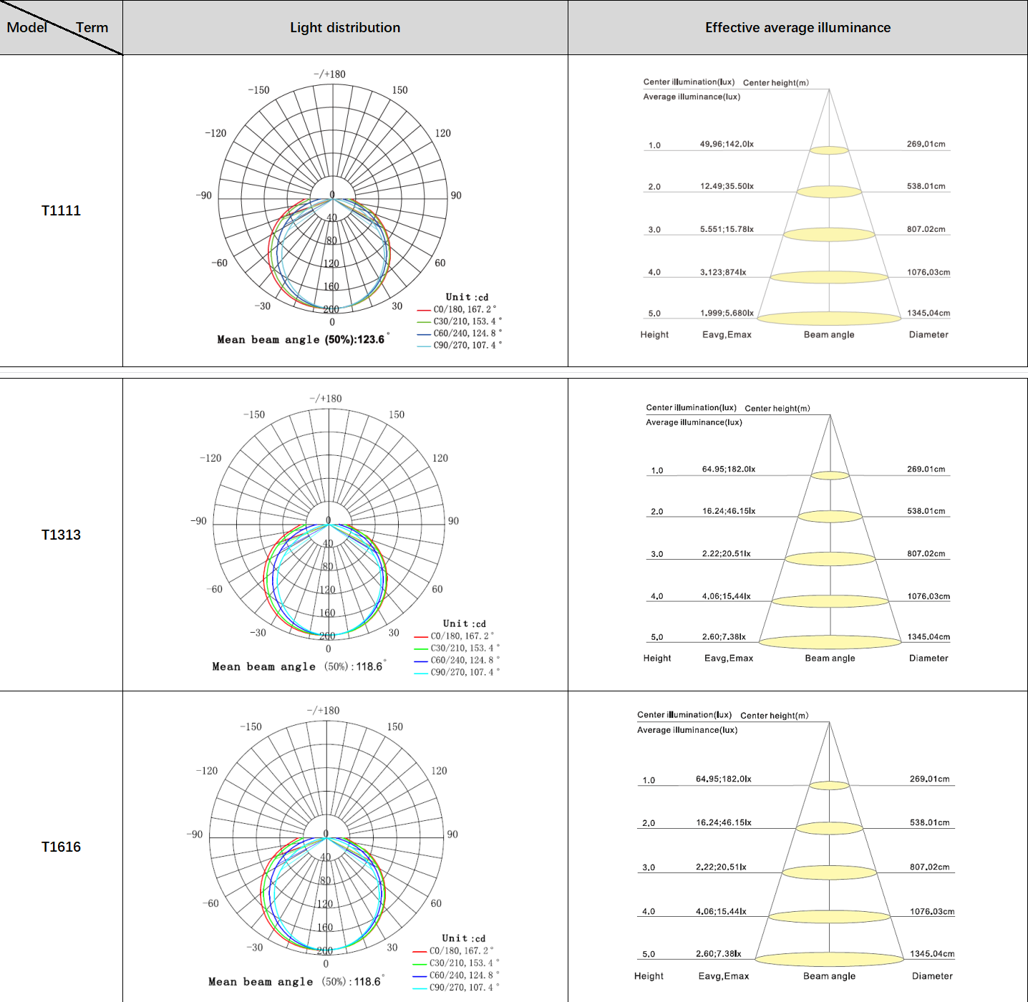Click T1111 diameter value '1345.04cm'
The height and width of the screenshot is (1002, 1028).
928,313
